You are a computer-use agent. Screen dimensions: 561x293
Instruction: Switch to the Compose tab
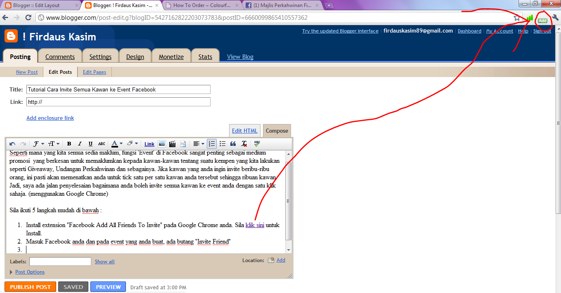tap(277, 131)
